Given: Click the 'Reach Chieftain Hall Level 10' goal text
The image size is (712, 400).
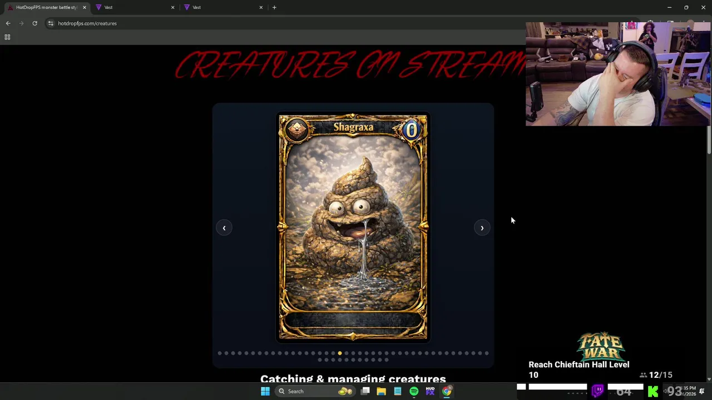Looking at the screenshot, I should click(579, 369).
